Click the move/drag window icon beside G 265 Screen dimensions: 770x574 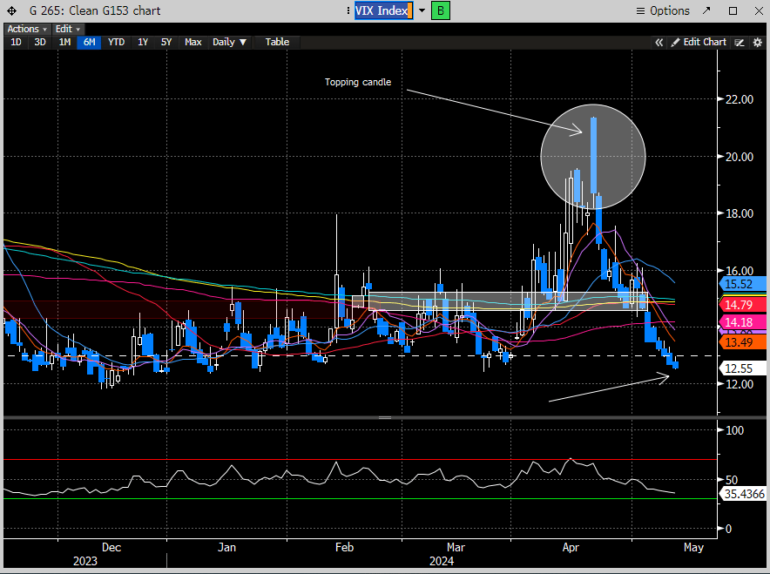10,11
